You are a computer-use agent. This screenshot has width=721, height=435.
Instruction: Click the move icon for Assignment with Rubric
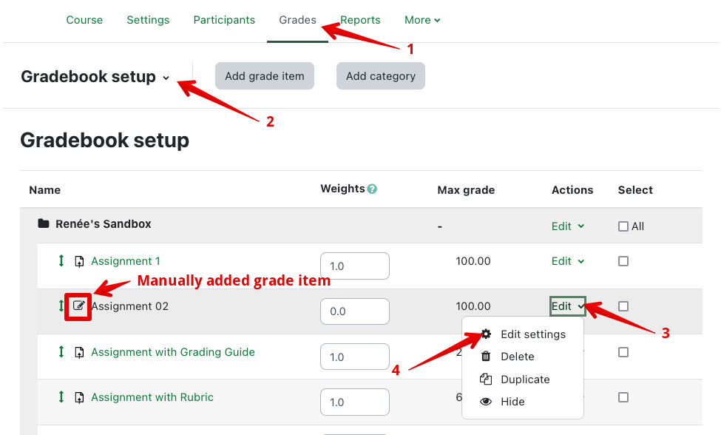61,397
